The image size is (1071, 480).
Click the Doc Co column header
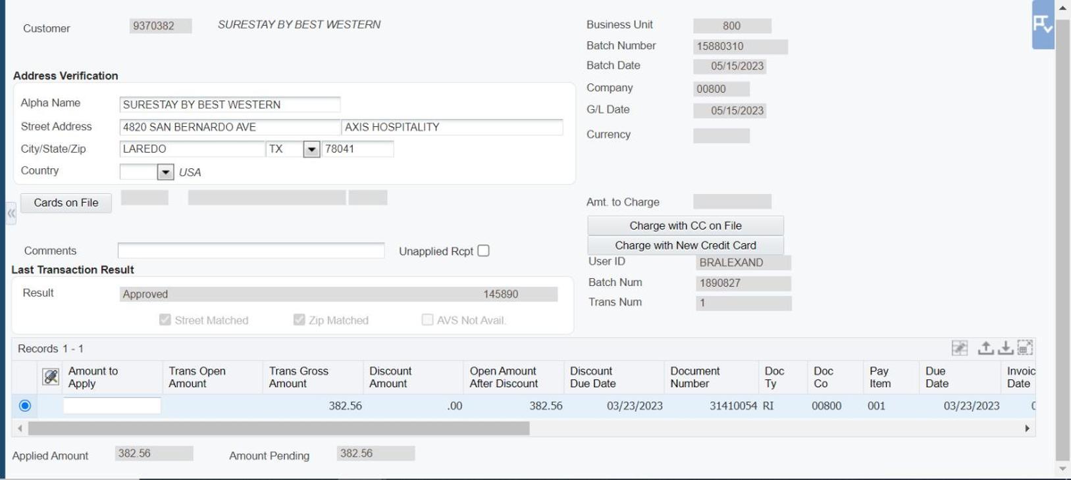[x=836, y=377]
